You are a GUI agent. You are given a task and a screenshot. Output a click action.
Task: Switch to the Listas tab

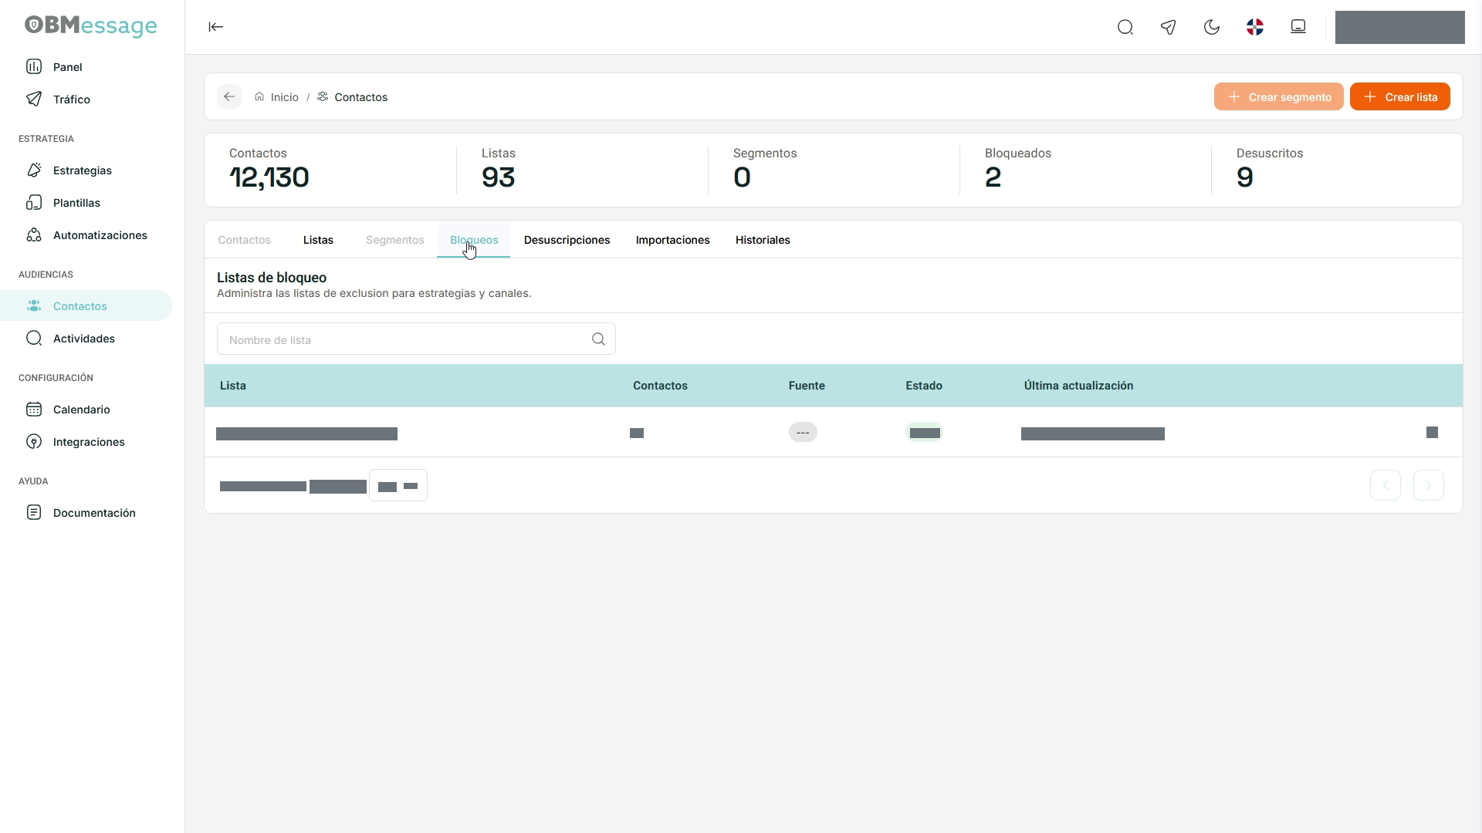click(x=318, y=240)
